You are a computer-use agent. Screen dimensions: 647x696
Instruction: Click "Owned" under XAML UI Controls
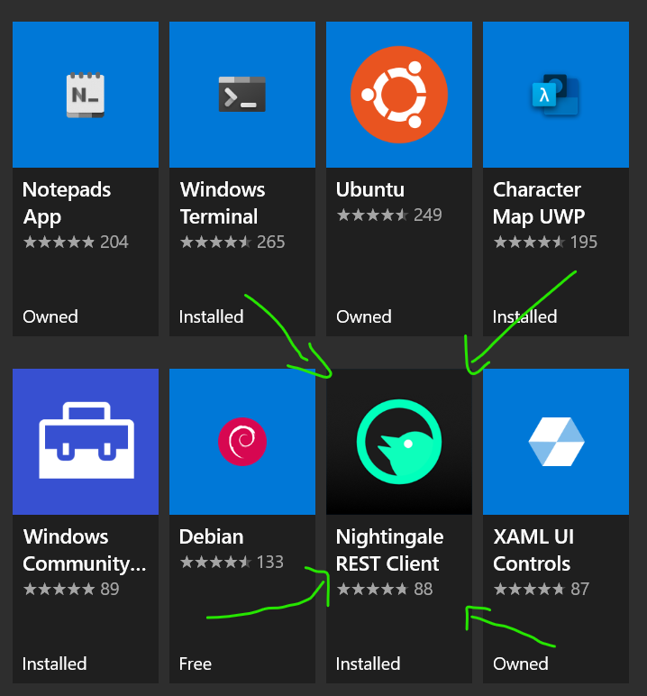(521, 664)
